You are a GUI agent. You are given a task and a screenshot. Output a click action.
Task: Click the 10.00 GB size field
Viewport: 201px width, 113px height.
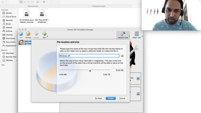pos(118,70)
